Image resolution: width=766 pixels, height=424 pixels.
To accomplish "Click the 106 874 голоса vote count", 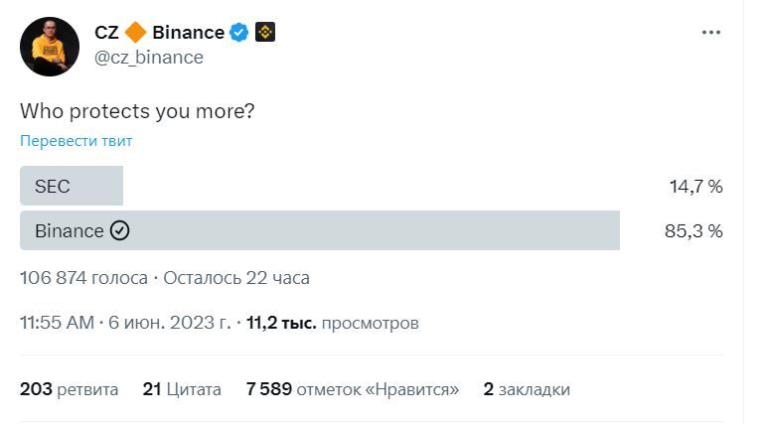I will pos(83,278).
